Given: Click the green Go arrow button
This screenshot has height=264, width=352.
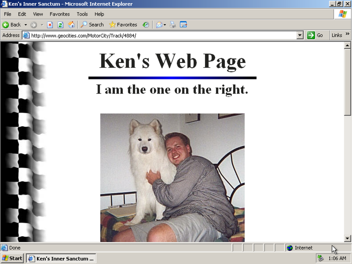Looking at the screenshot, I should [311, 35].
